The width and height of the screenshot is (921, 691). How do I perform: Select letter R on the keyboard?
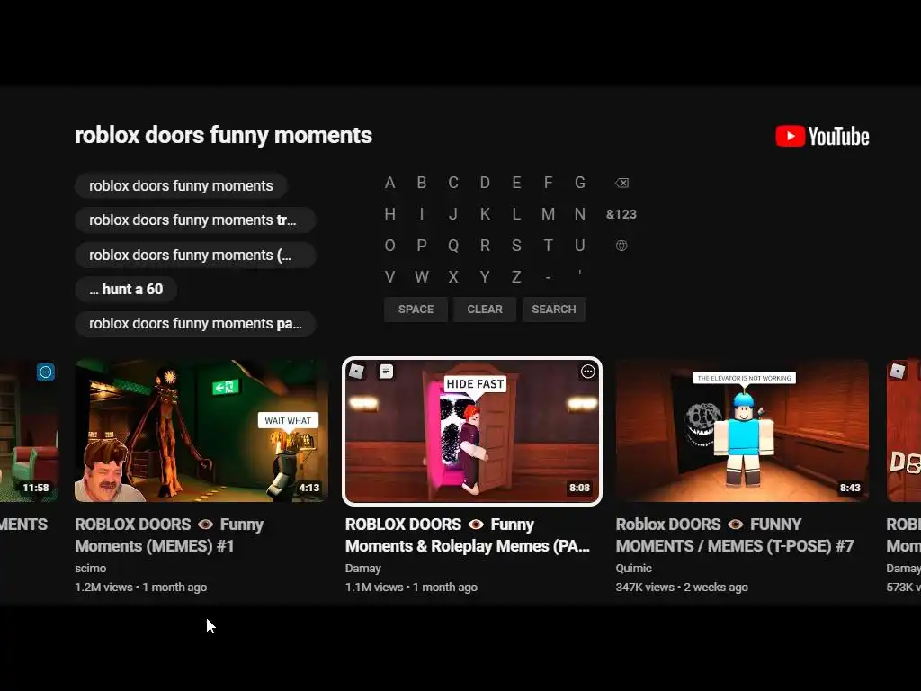pos(485,246)
